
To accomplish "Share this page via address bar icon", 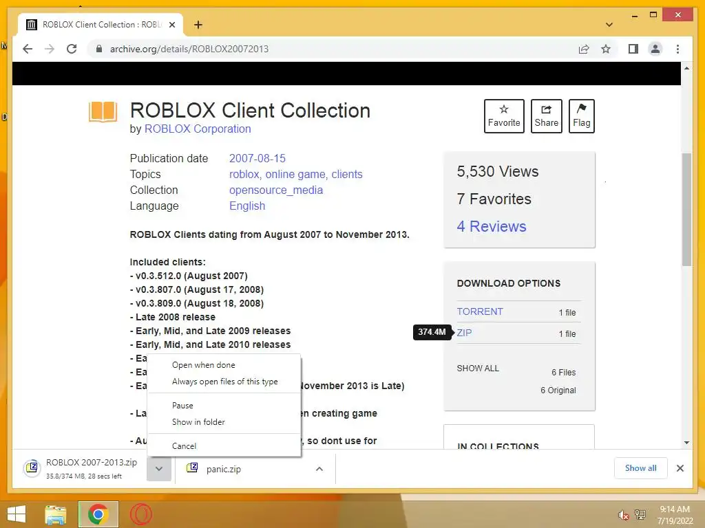I will 584,49.
